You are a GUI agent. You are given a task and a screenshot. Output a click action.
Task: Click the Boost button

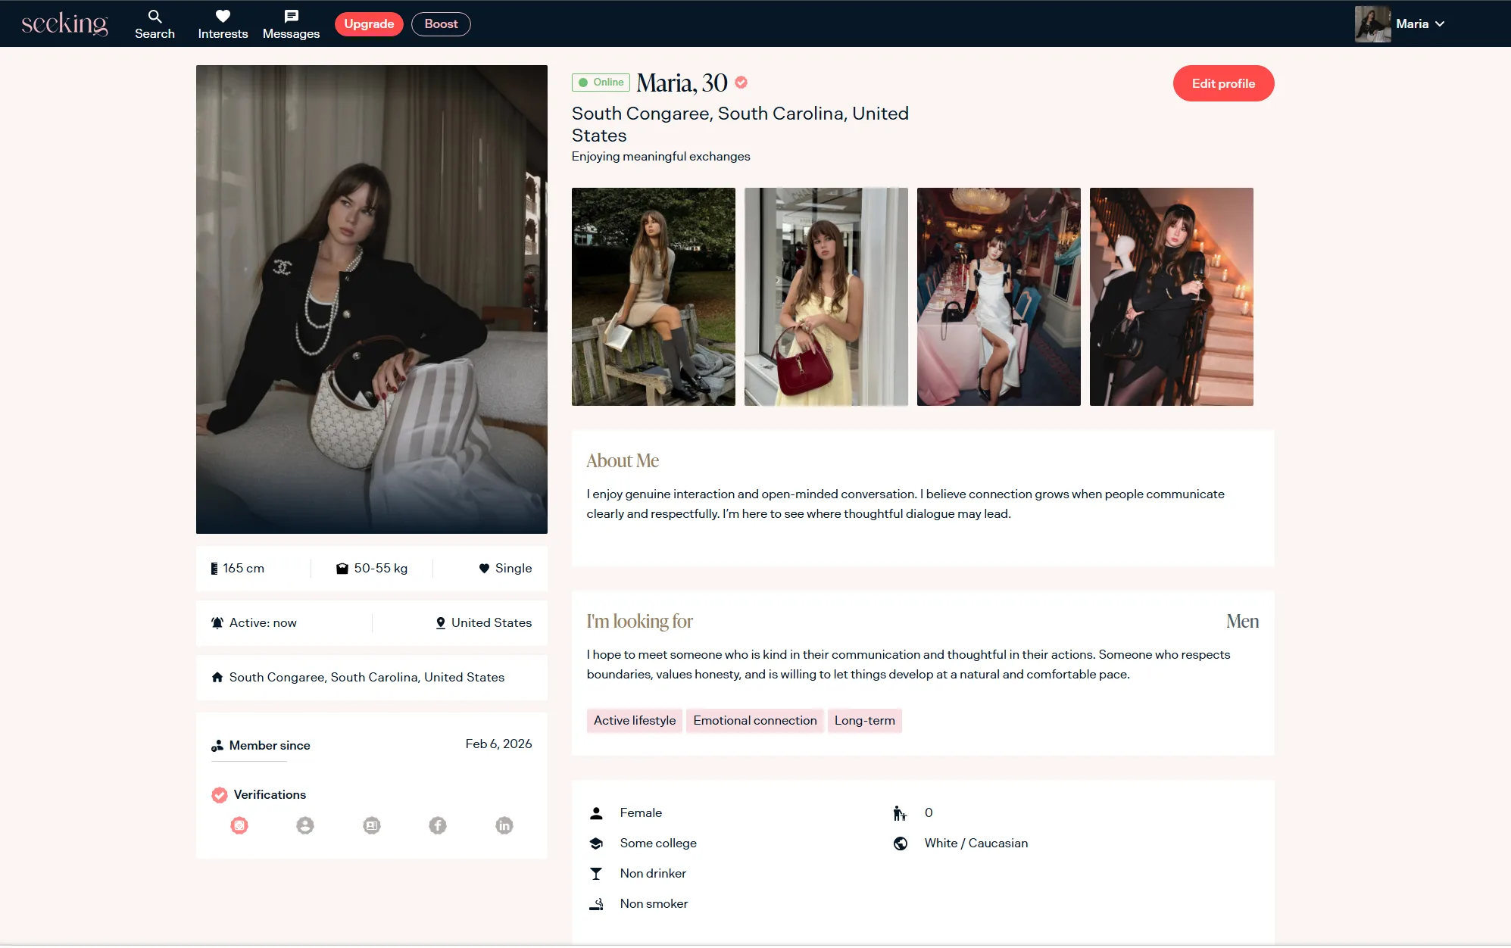pos(441,24)
